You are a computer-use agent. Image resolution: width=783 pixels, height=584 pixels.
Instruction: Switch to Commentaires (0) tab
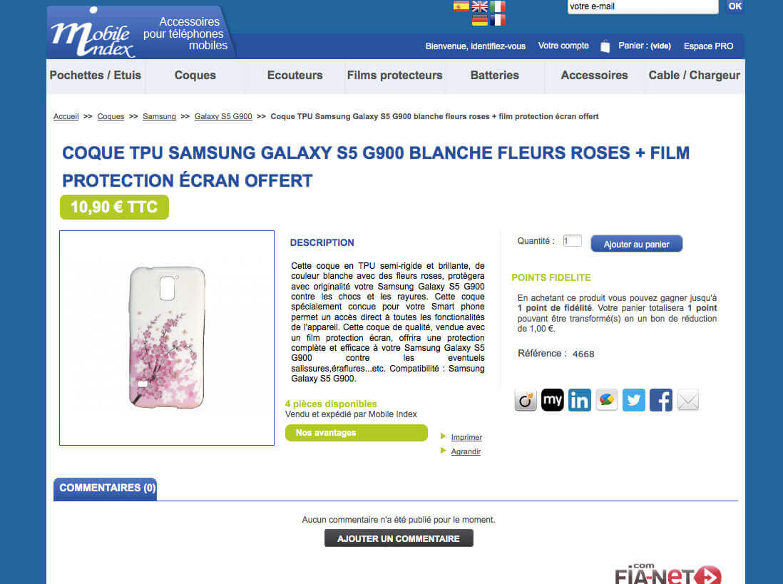pos(106,488)
